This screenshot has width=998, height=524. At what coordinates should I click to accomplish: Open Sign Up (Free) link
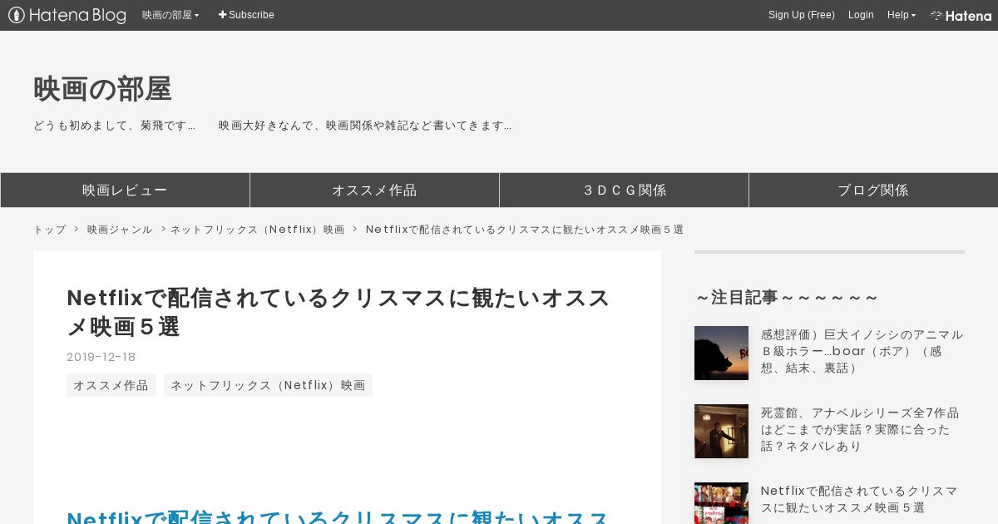click(801, 15)
